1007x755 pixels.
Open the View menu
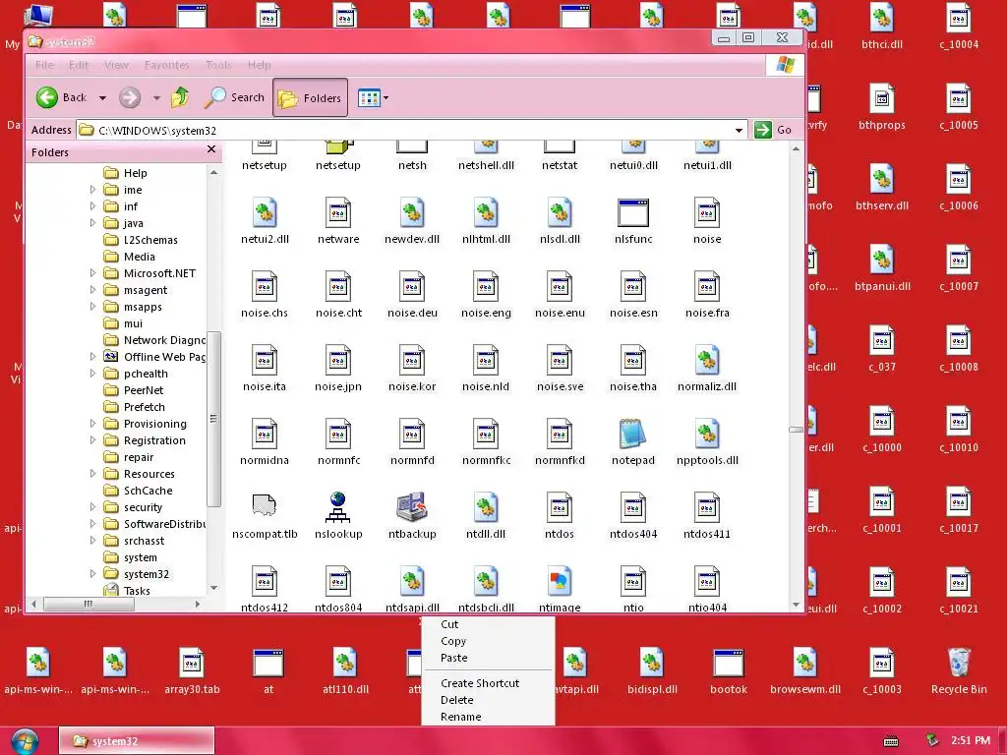[x=116, y=65]
